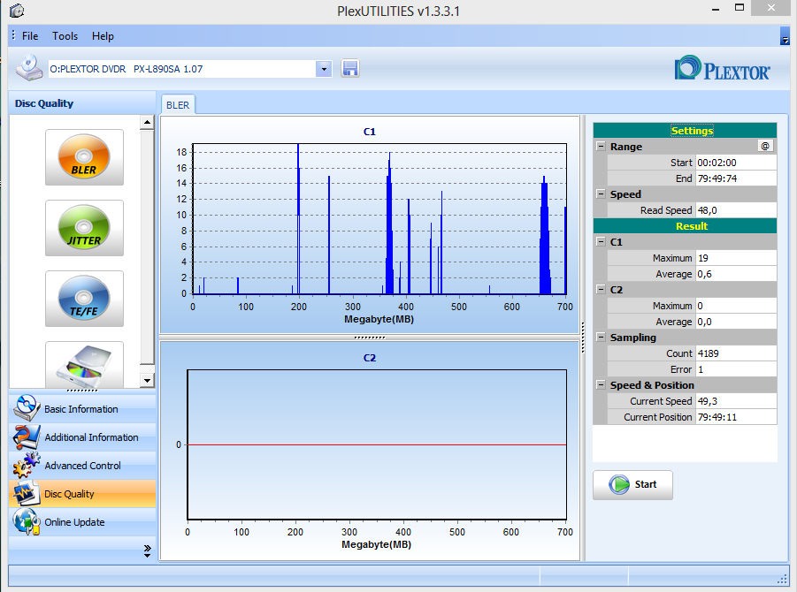This screenshot has width=797, height=592.
Task: Click the test list scroll down arrow
Action: pos(147,380)
